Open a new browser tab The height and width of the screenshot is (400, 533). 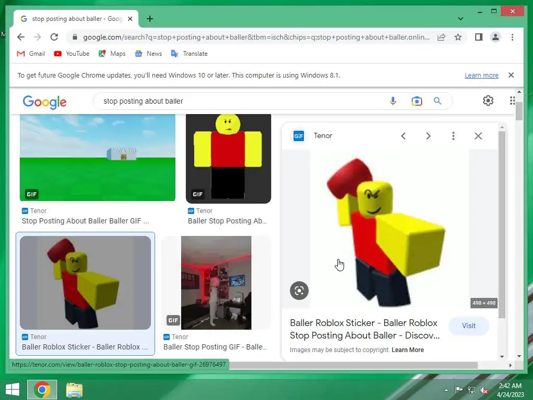click(x=150, y=19)
